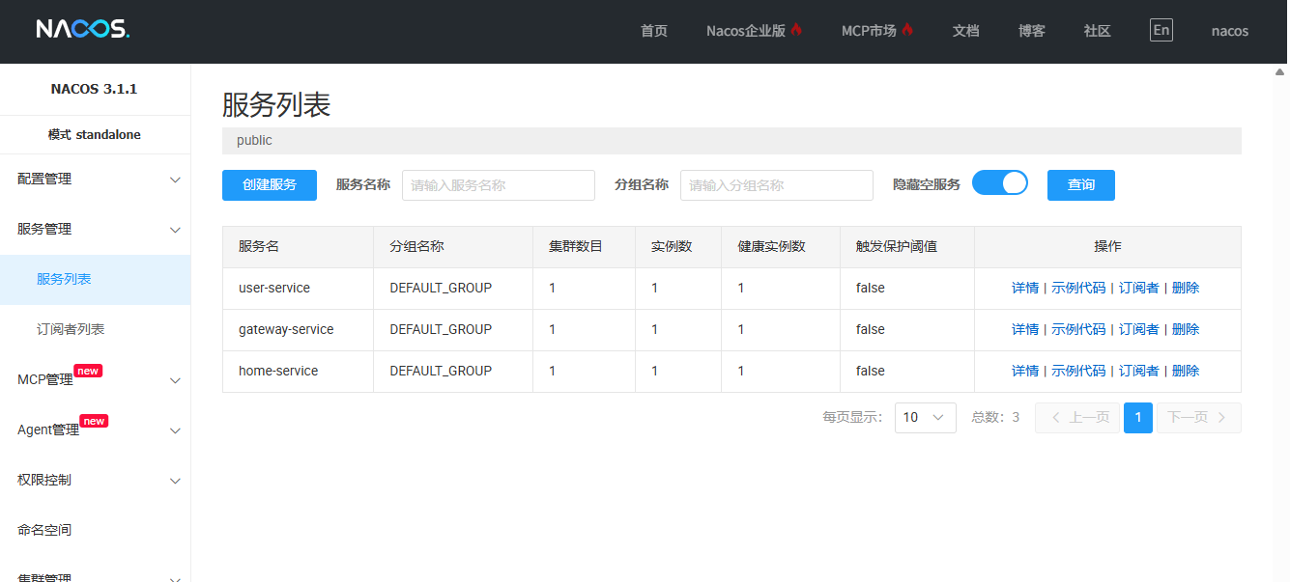This screenshot has height=582, width=1290.
Task: Collapse the 服务管理 menu
Action: point(95,230)
